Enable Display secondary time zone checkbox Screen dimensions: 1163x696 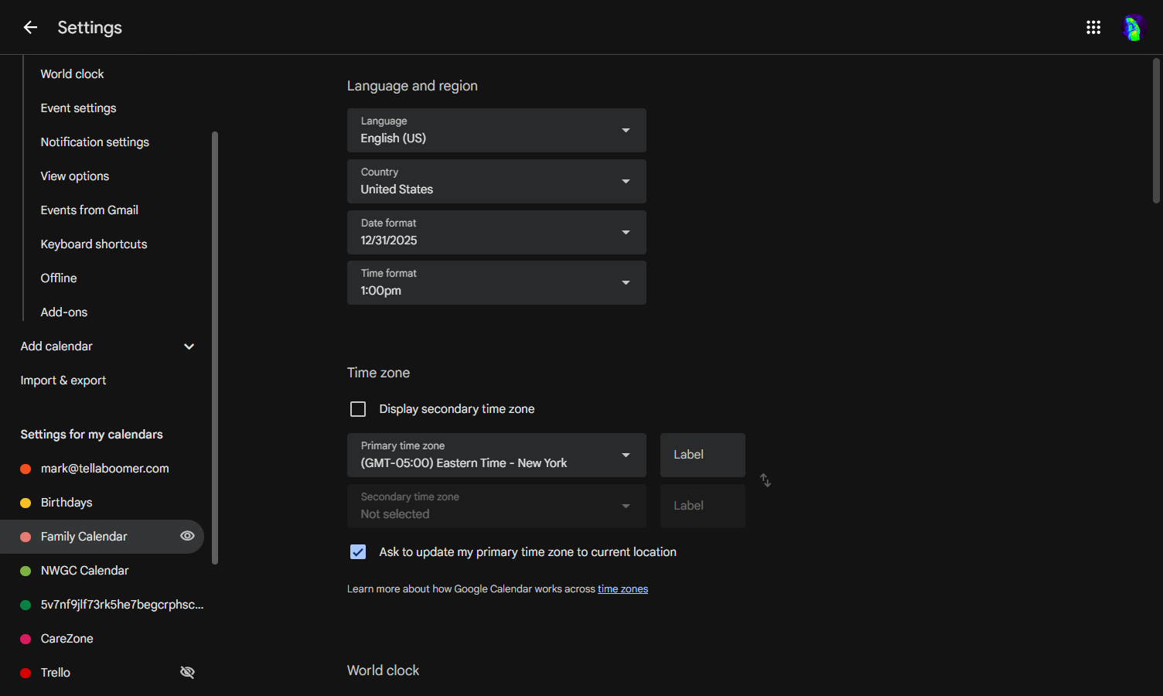coord(358,409)
